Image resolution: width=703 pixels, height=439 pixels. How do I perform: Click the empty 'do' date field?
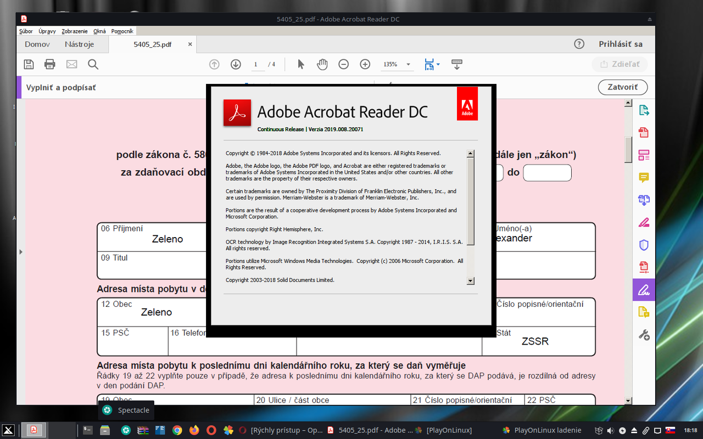(547, 172)
